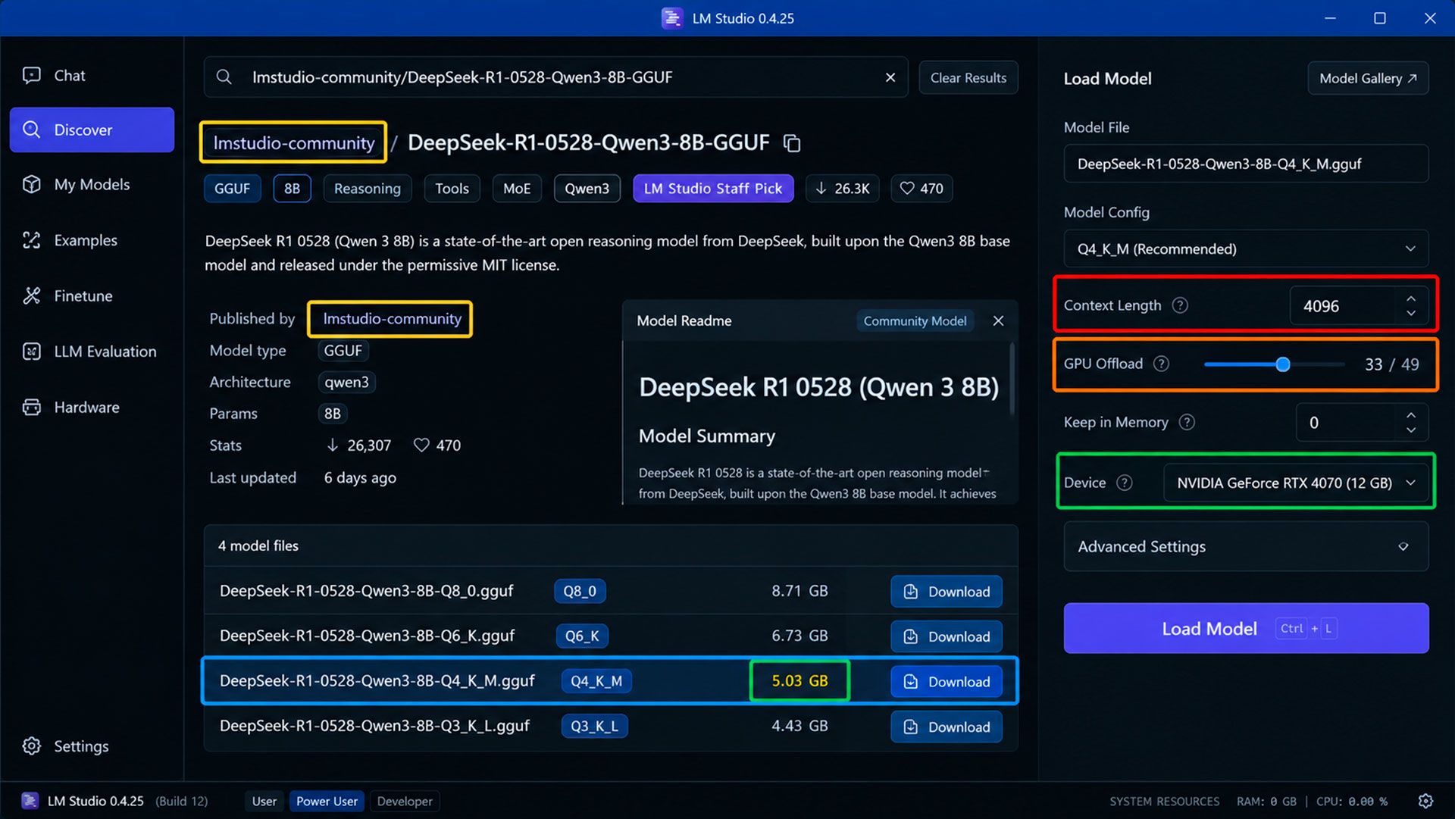
Task: Switch to Power User mode
Action: pyautogui.click(x=327, y=801)
